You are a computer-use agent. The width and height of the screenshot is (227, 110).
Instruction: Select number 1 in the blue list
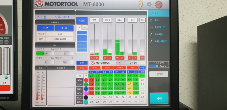82,33
